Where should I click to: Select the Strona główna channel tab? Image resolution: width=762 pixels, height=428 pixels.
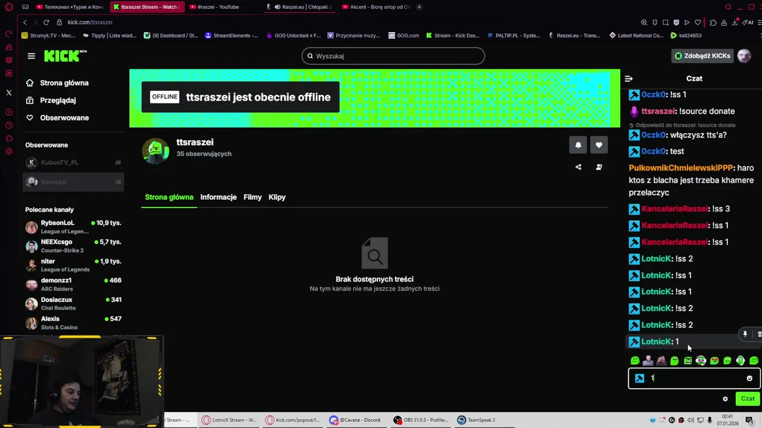pos(169,197)
